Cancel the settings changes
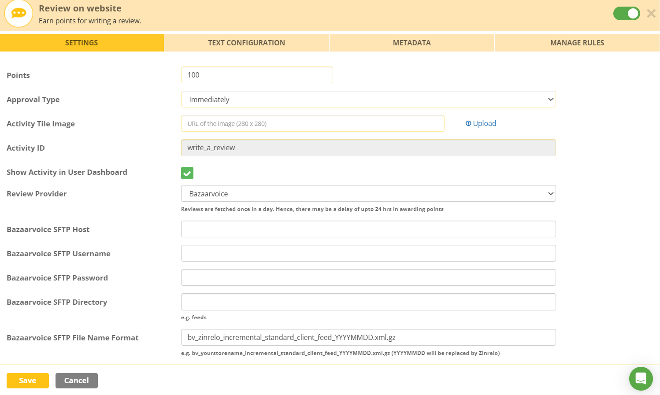The width and height of the screenshot is (660, 395). coord(77,380)
